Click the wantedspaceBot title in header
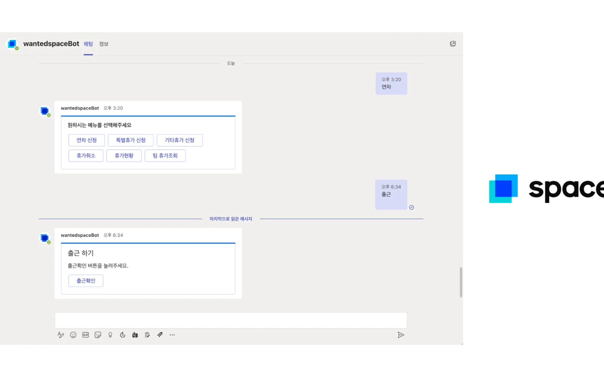This screenshot has height=377, width=604. click(51, 44)
